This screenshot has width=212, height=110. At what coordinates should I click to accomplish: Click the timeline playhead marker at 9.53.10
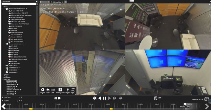[185, 104]
